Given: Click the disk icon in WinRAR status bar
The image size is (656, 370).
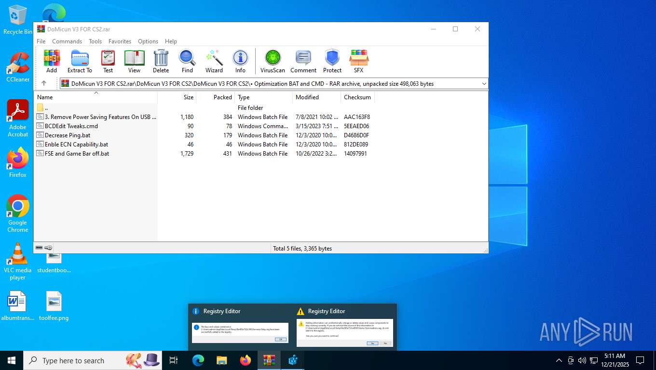Looking at the screenshot, I should 39,248.
